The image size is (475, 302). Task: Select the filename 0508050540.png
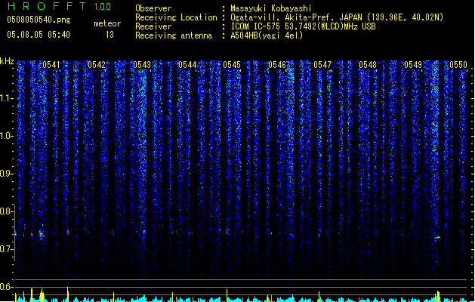[39, 20]
